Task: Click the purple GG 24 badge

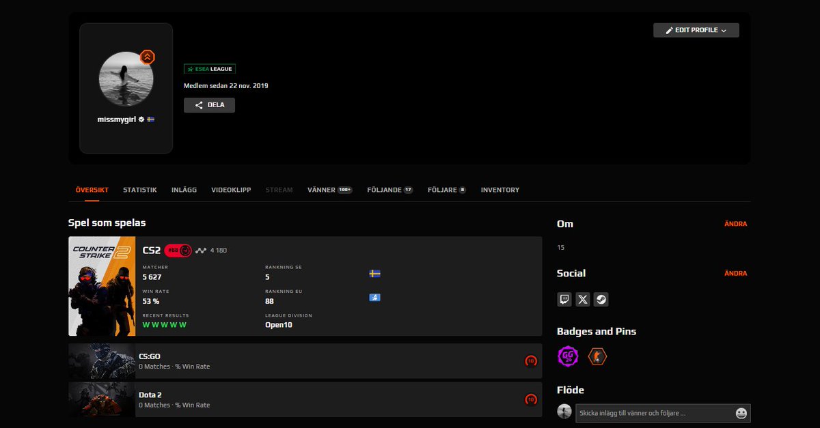Action: click(x=568, y=356)
